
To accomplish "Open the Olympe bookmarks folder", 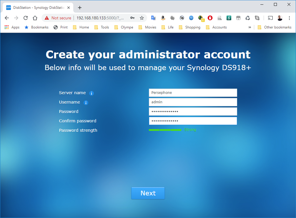I will click(x=124, y=27).
